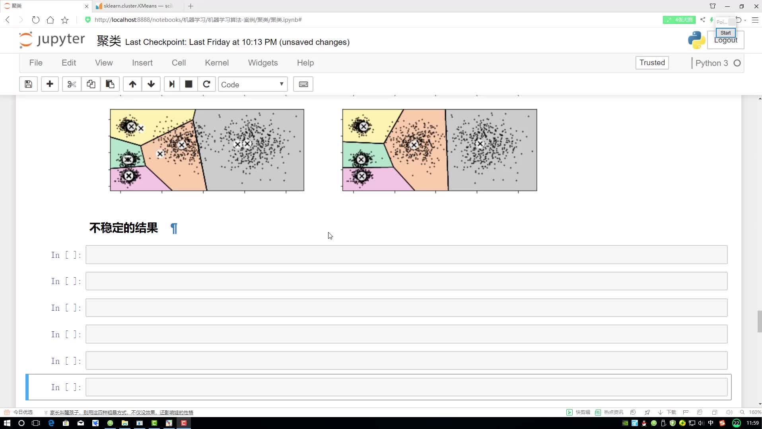Save notebook with the floppy disk icon
The width and height of the screenshot is (762, 429).
click(x=28, y=84)
